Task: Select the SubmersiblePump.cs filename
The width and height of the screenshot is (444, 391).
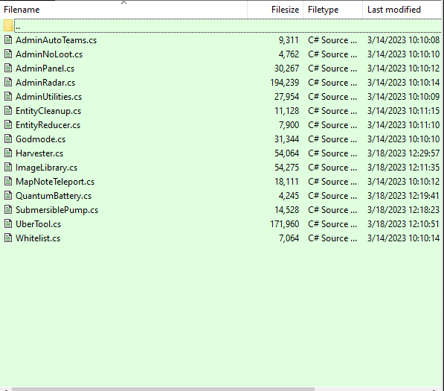Action: point(57,210)
